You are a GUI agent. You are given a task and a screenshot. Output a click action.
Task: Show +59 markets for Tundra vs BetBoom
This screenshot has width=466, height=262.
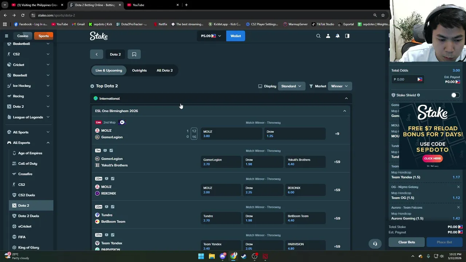[337, 218]
